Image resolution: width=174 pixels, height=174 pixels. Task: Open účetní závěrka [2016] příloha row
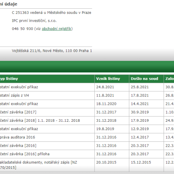[x=87, y=154]
